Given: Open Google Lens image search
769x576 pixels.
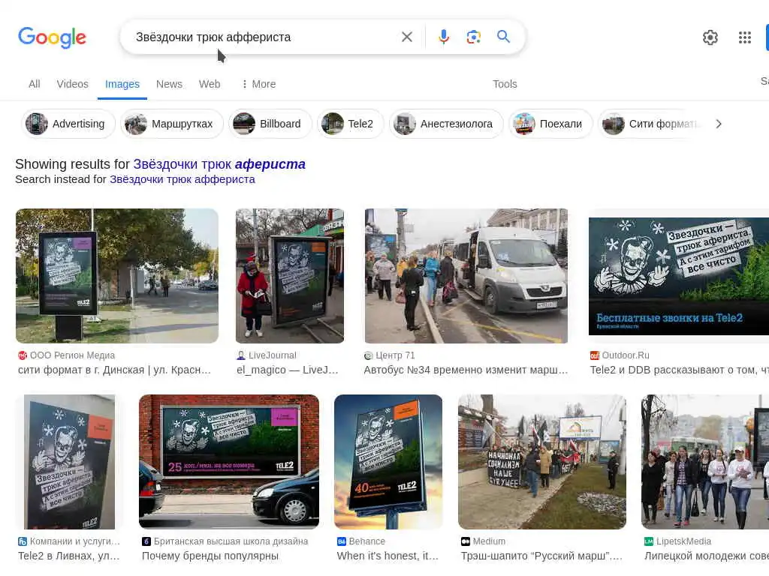Looking at the screenshot, I should tap(473, 37).
